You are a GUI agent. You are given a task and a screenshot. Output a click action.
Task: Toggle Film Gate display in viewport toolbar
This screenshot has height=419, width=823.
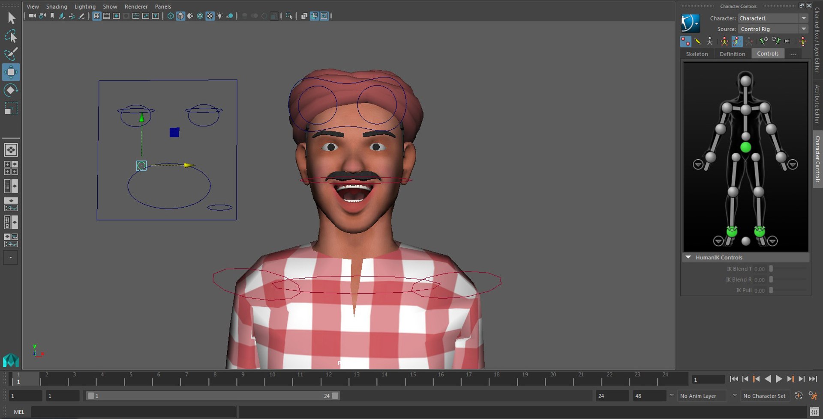[106, 16]
